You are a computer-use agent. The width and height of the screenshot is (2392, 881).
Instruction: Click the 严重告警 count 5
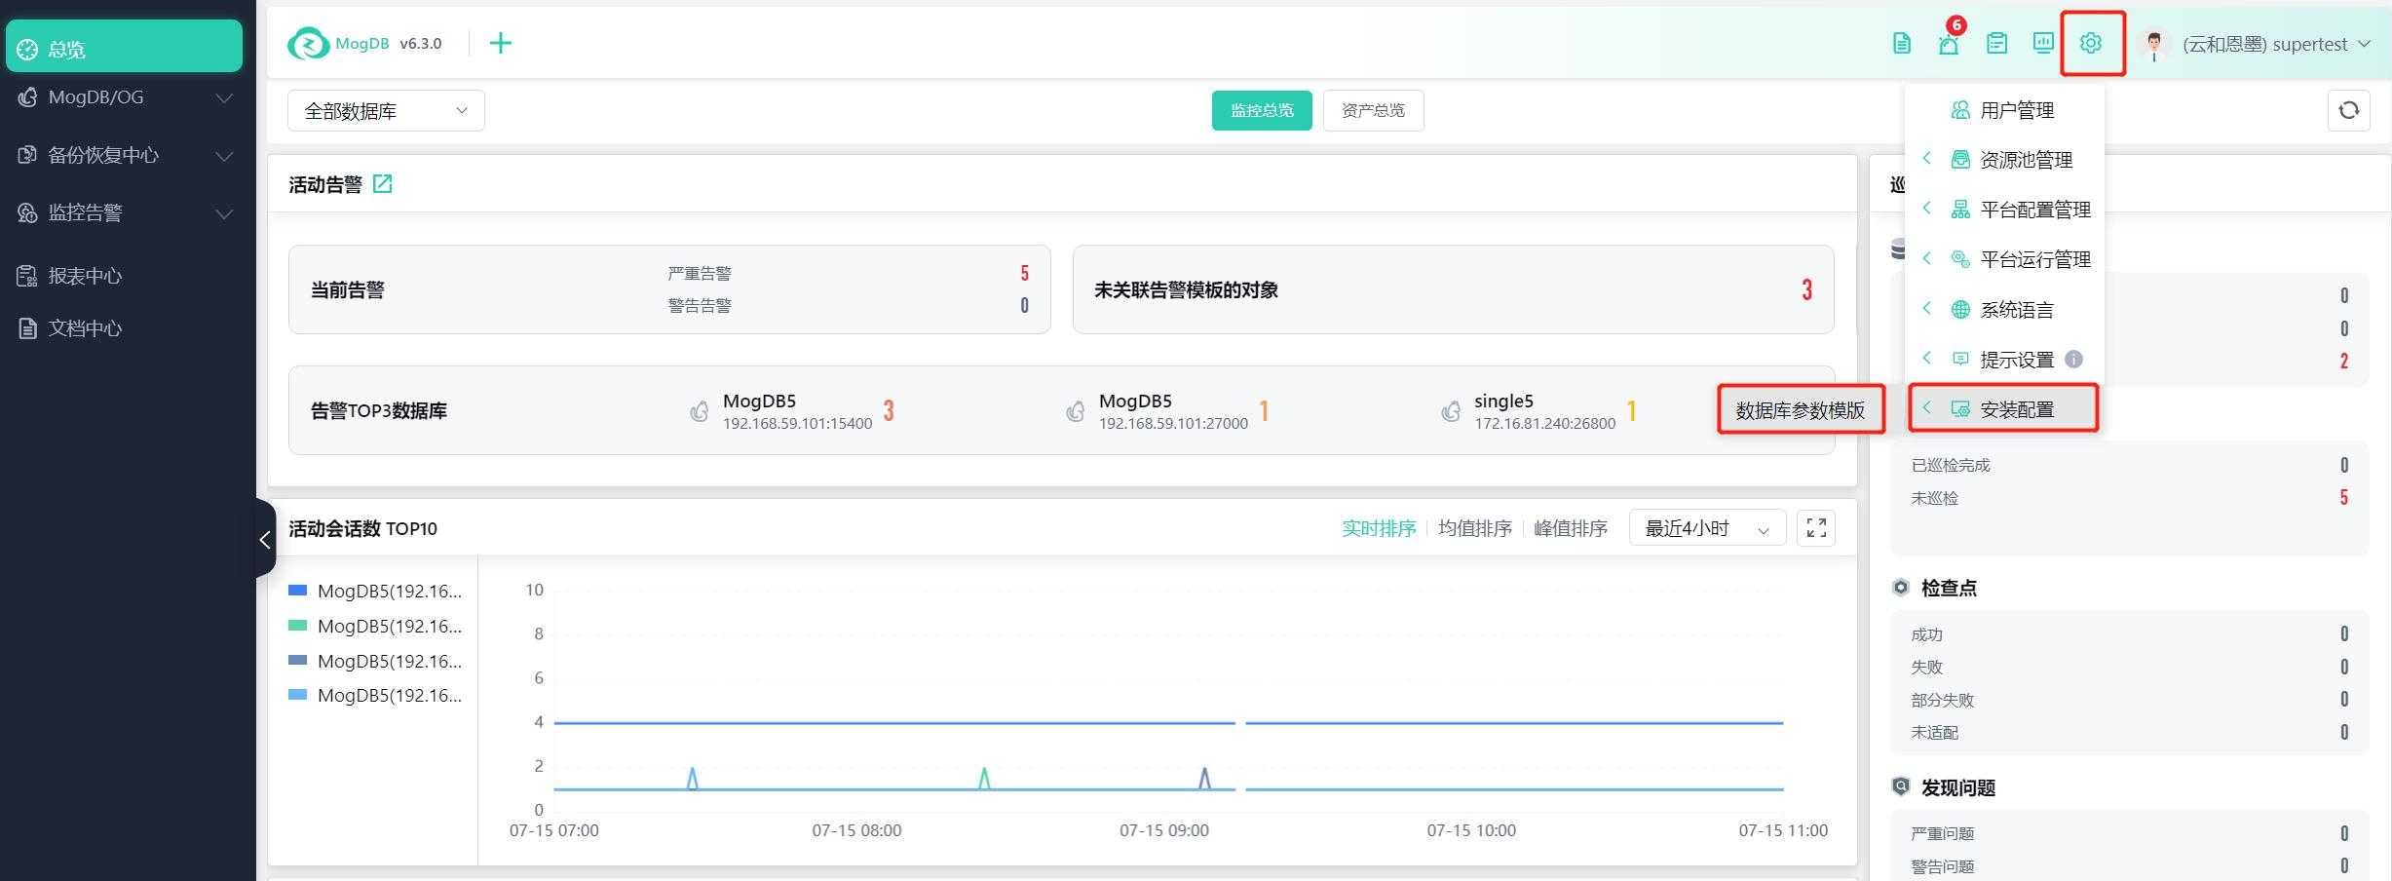coord(1025,273)
